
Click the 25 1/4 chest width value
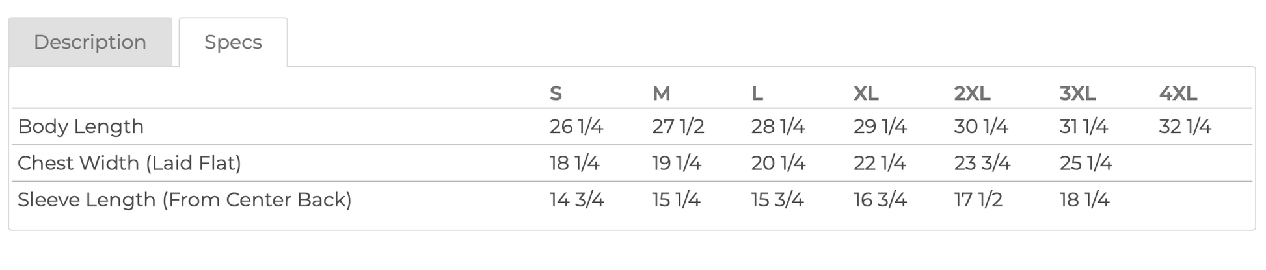(x=1086, y=163)
